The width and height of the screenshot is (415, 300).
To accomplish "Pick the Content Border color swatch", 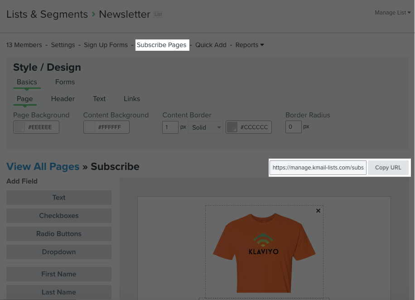I will (232, 127).
